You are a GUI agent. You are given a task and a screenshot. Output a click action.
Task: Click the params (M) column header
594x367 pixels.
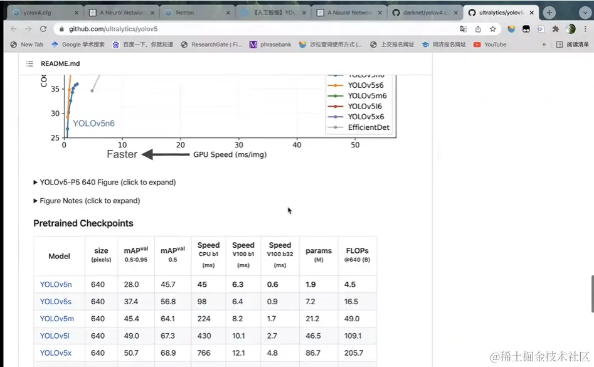(319, 255)
